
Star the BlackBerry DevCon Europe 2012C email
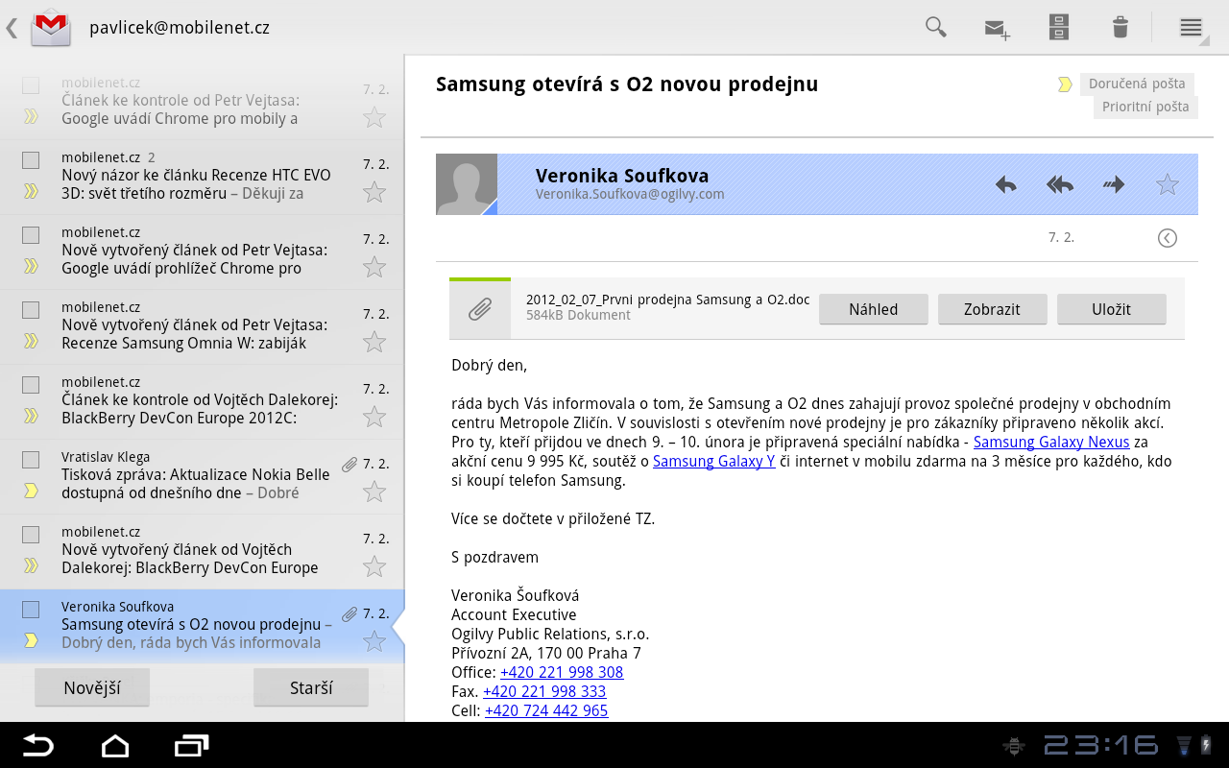[x=374, y=417]
